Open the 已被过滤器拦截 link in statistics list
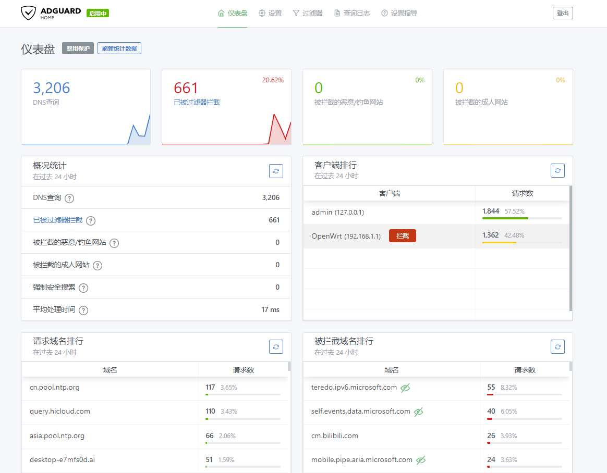Screen dimensions: 607x473 click(x=58, y=220)
